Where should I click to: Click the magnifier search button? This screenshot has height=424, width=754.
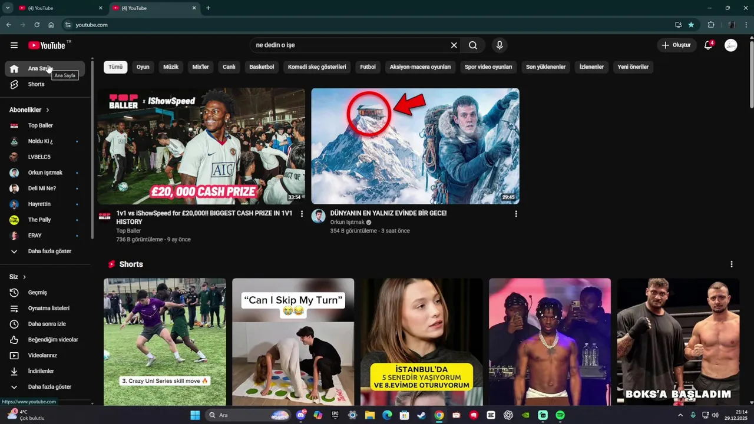(473, 45)
